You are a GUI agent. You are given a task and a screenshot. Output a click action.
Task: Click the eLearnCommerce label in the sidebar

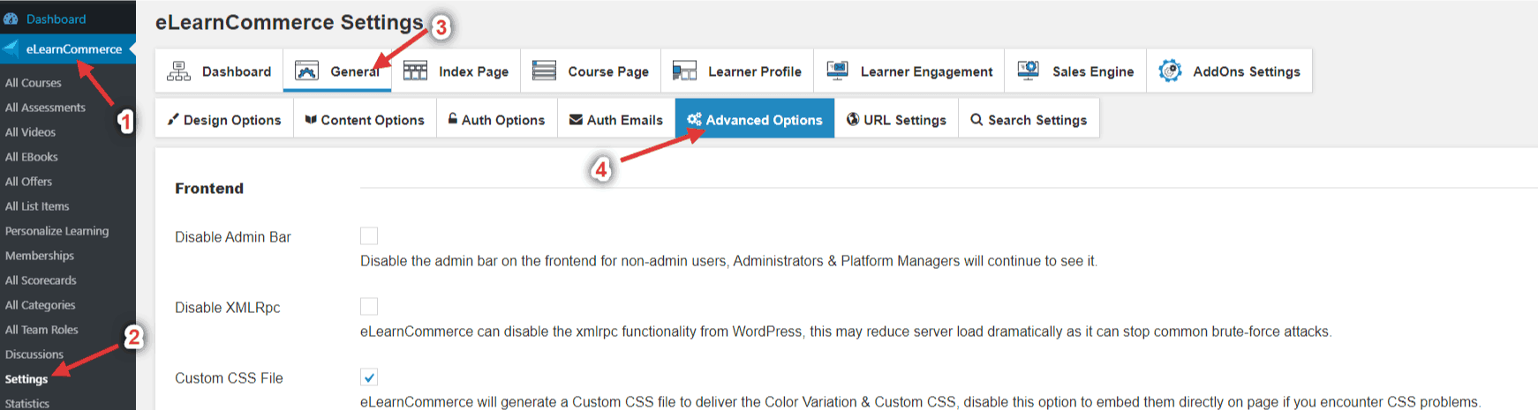(x=74, y=48)
